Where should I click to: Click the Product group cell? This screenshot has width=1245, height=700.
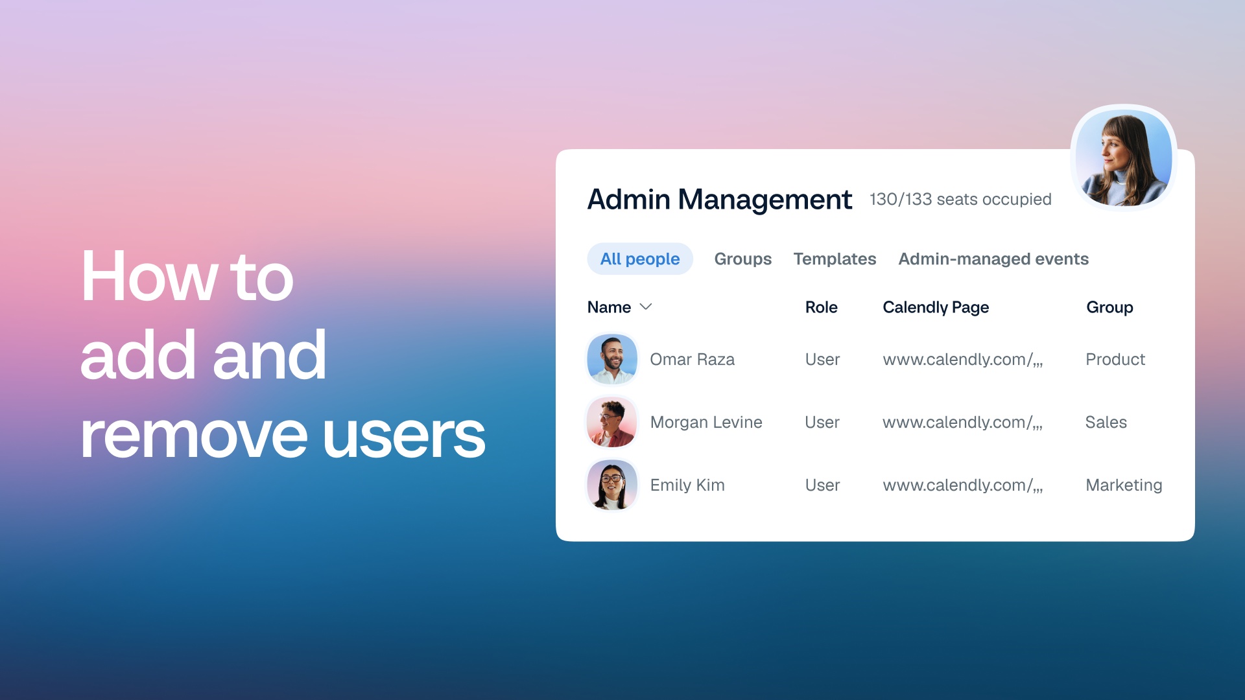point(1115,359)
